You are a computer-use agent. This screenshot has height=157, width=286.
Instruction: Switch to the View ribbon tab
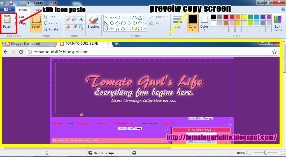click(38, 10)
